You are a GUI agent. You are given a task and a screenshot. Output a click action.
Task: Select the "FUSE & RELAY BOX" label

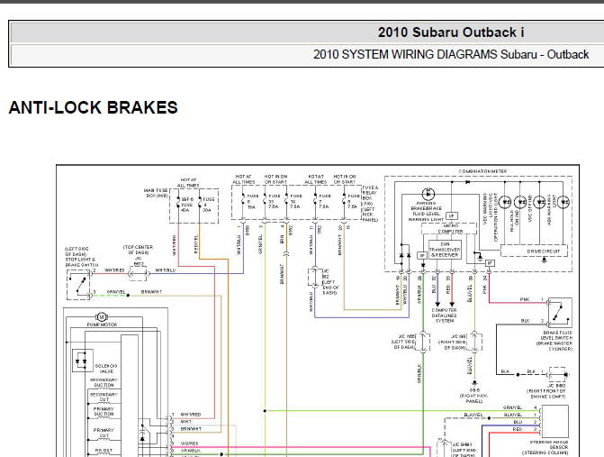(370, 193)
